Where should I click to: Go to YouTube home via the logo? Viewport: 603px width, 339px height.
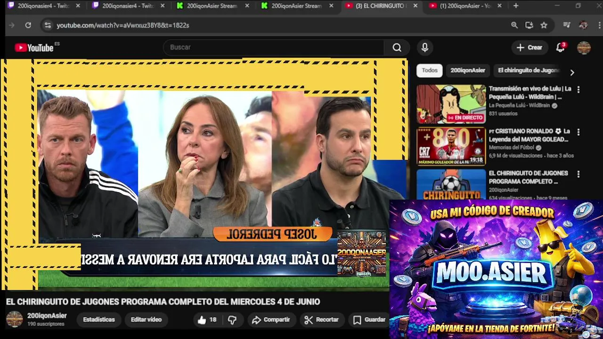34,48
